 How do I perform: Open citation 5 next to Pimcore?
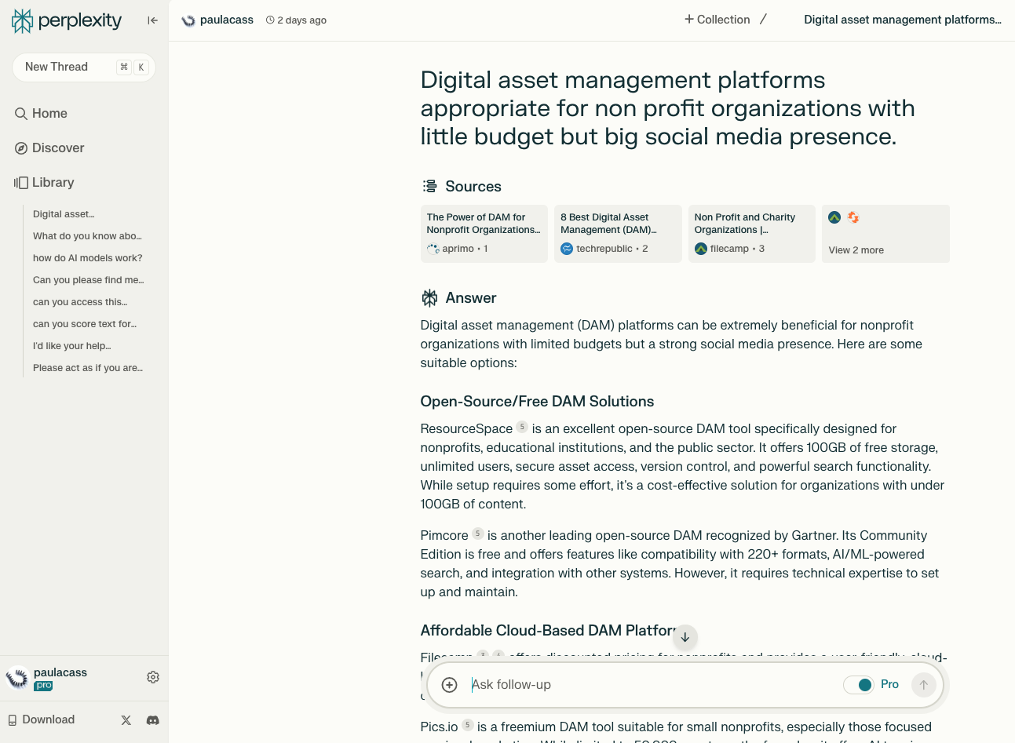click(x=478, y=534)
